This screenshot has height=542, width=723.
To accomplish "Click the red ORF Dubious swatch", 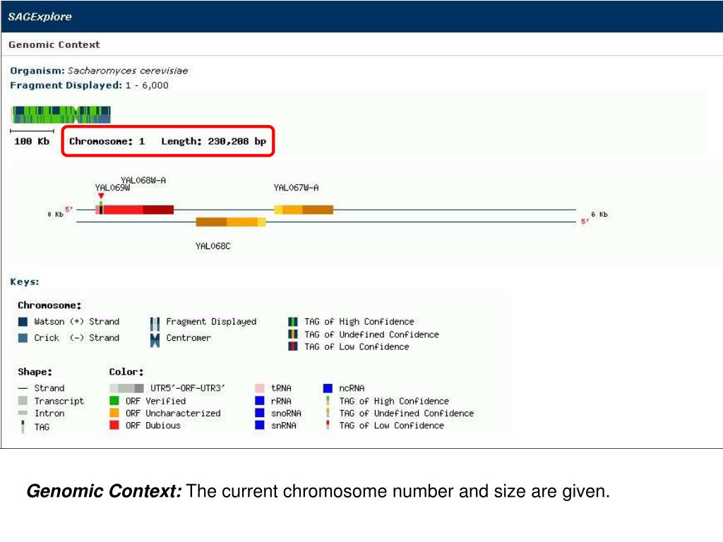I will [x=114, y=425].
